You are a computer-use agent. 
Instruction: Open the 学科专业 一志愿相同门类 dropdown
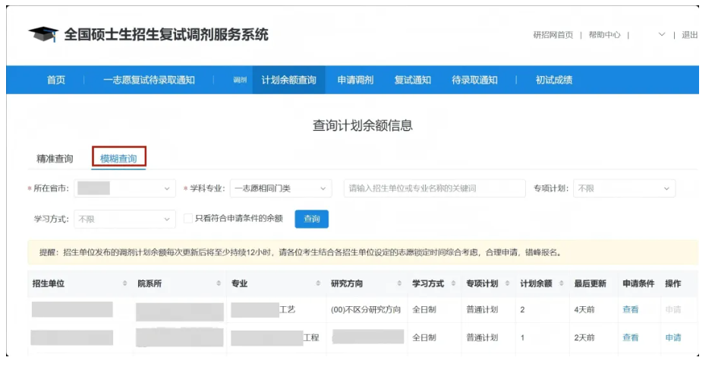(x=280, y=188)
